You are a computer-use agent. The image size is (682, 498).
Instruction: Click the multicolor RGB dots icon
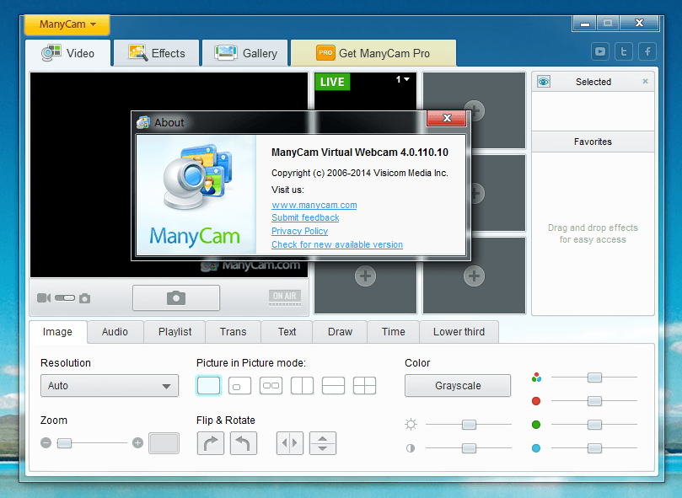[536, 378]
